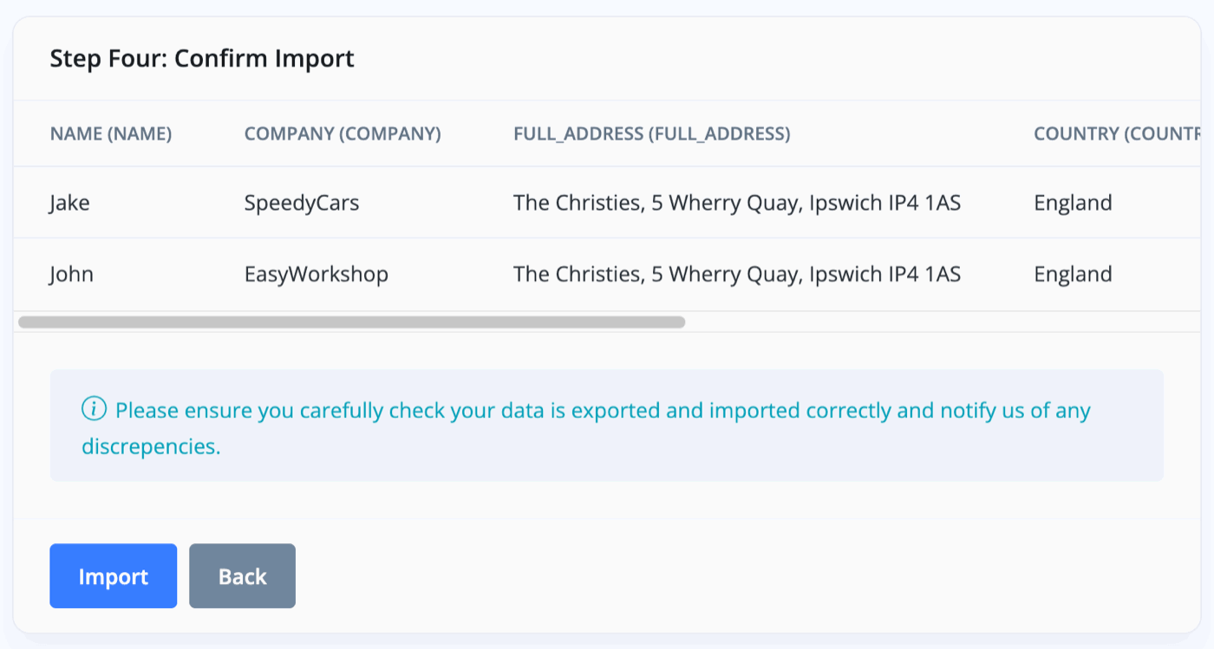Click the SpeedyCars company cell
Image resolution: width=1214 pixels, height=649 pixels.
coord(302,204)
